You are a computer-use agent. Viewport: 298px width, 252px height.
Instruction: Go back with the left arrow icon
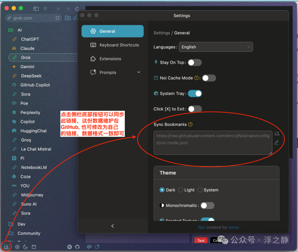58,9
